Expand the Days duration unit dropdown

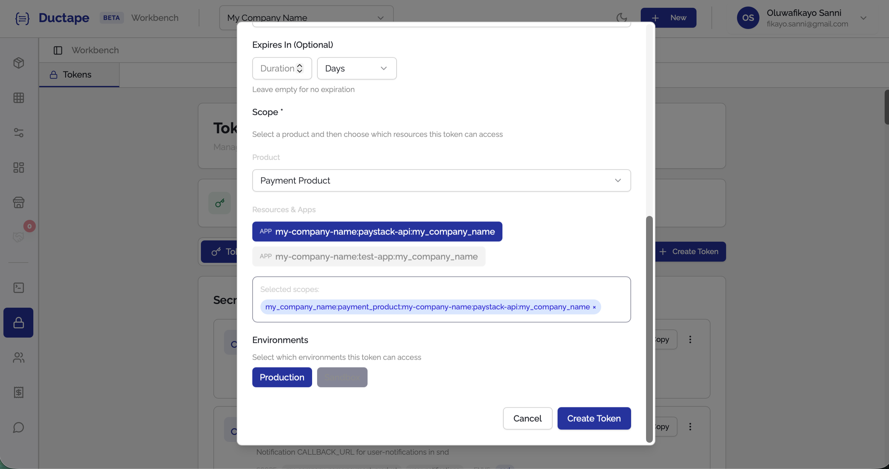click(x=357, y=68)
